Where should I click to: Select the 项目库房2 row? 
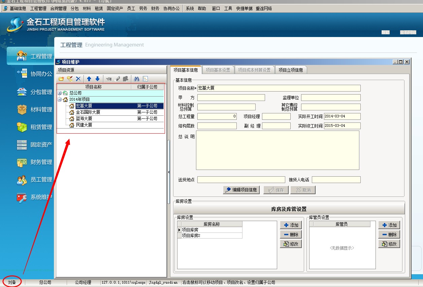pos(191,236)
